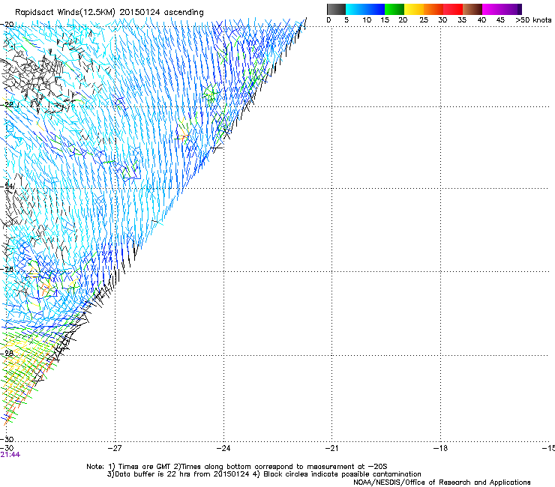
Task: Click the '25' label under the color bar
Action: 424,20
